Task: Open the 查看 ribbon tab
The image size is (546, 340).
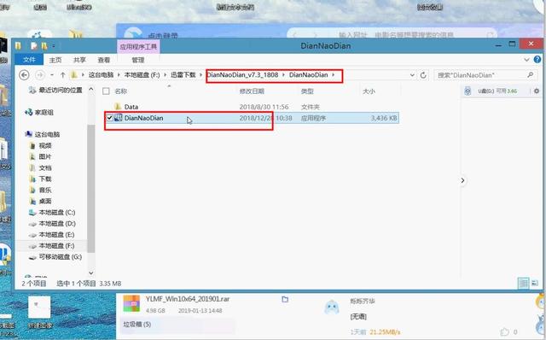Action: point(104,60)
